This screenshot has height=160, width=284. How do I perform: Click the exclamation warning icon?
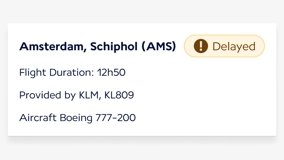(x=201, y=46)
